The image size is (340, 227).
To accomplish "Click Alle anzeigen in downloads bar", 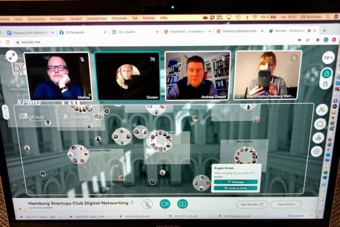I will (x=296, y=216).
